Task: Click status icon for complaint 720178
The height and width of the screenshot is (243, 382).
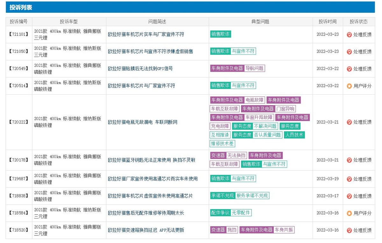Action: click(349, 160)
